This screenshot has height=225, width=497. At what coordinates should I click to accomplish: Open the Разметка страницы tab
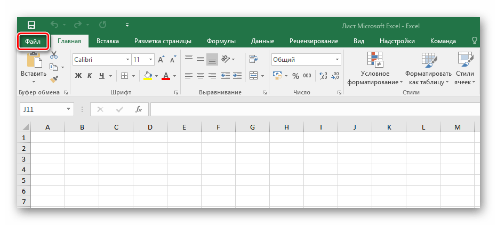point(163,41)
